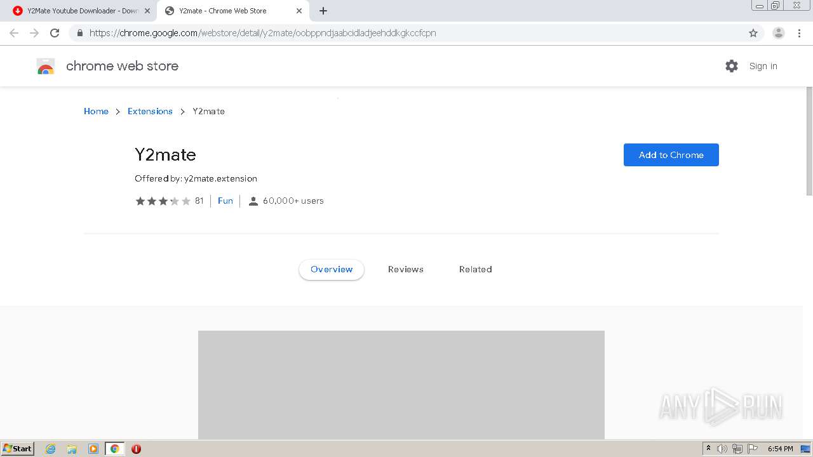Reload the current page

[55, 33]
